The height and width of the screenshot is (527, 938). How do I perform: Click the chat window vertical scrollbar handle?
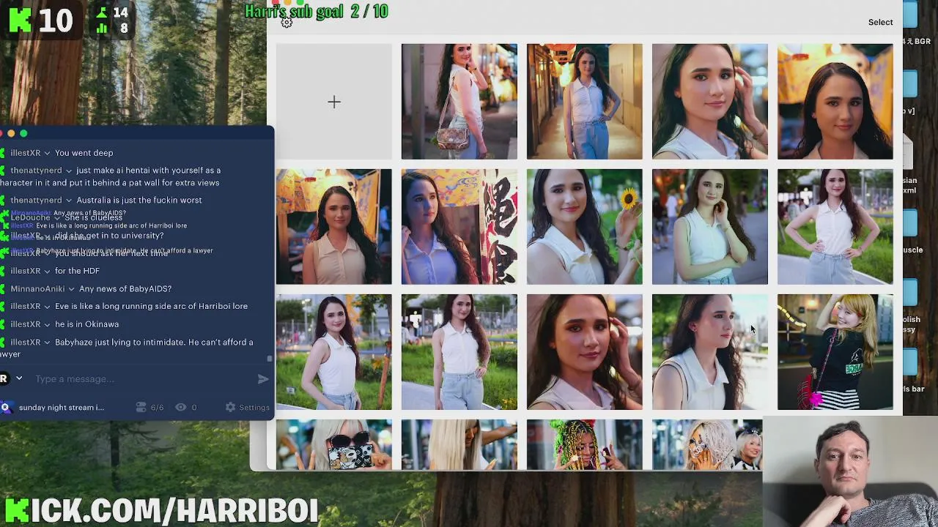pos(269,358)
